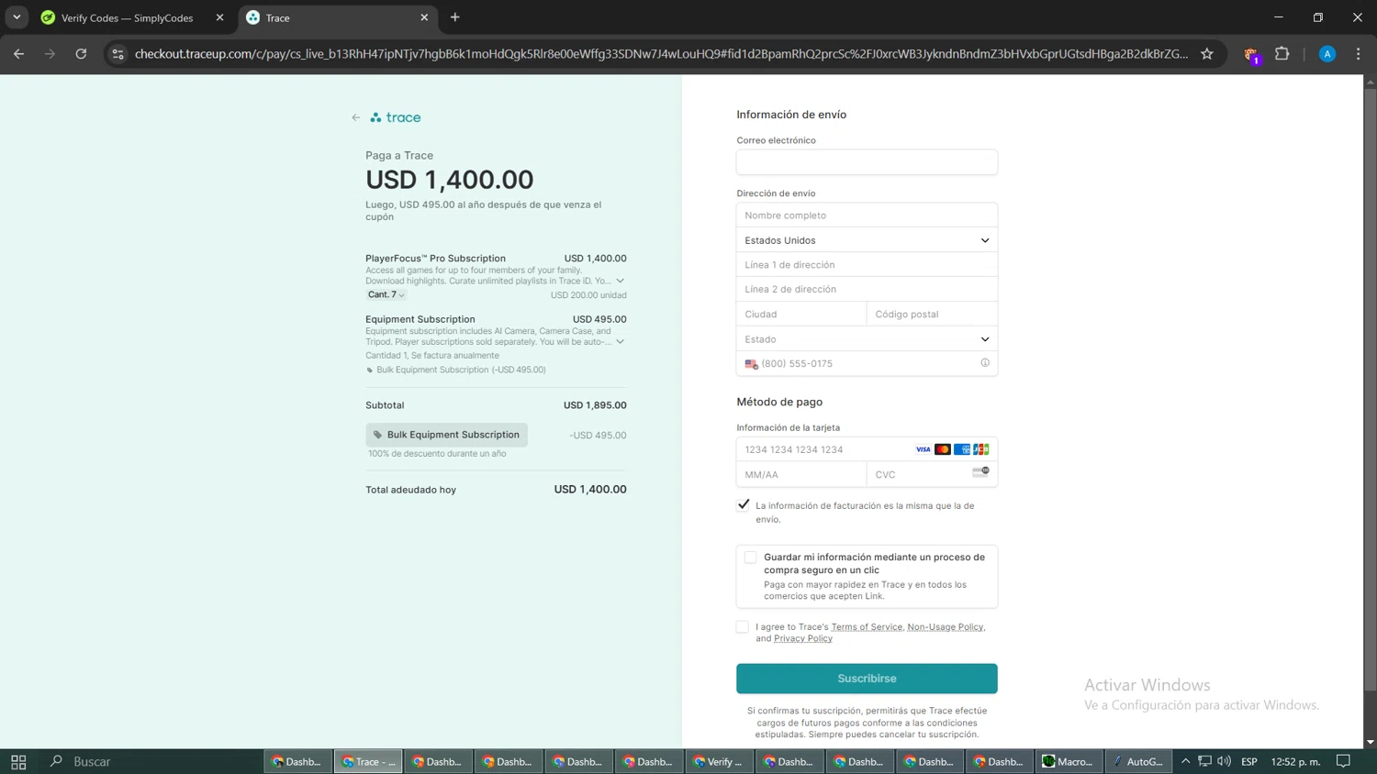Click the US flag phone country icon
1377x774 pixels.
coord(751,364)
